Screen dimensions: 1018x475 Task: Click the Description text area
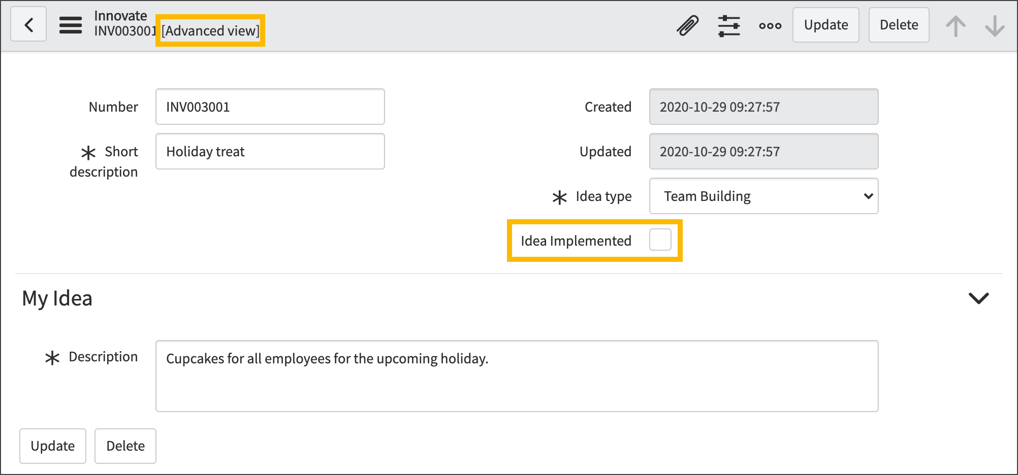pyautogui.click(x=517, y=376)
